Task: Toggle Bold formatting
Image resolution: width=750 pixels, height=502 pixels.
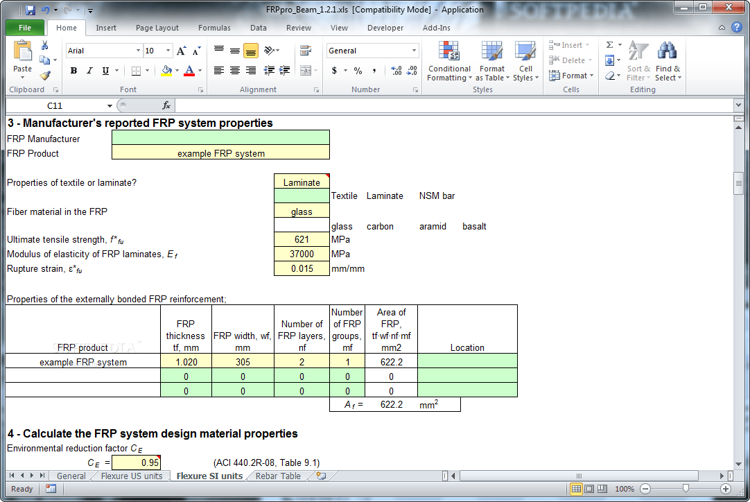Action: click(x=73, y=71)
